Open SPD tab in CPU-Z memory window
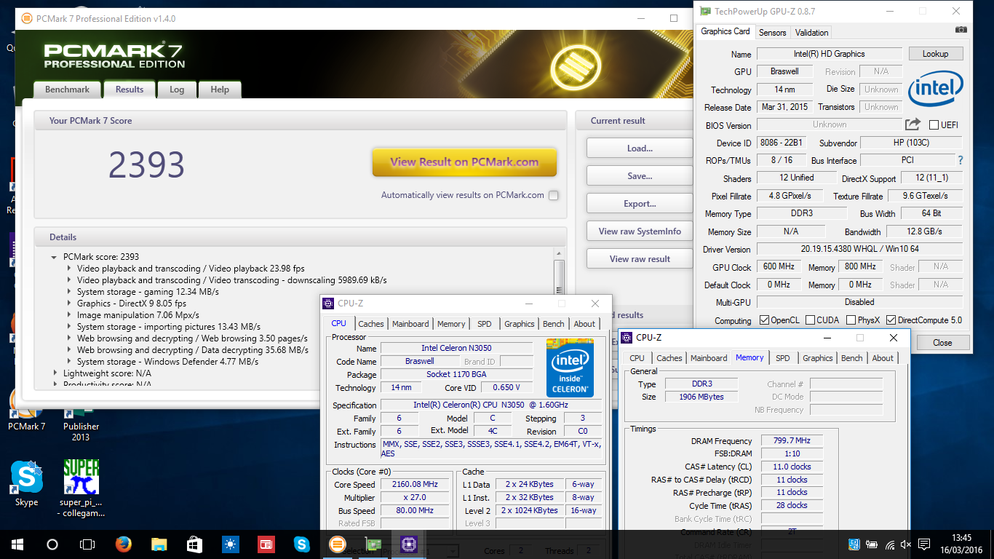994x559 pixels. click(x=782, y=358)
